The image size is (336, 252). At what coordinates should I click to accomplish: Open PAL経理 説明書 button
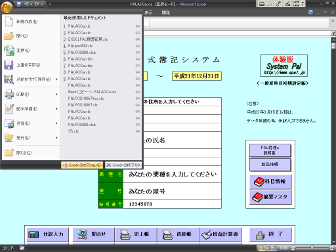[270, 150]
